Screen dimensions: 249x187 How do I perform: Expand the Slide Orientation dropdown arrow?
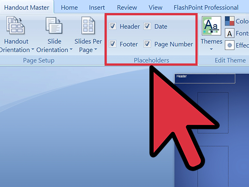click(x=71, y=49)
